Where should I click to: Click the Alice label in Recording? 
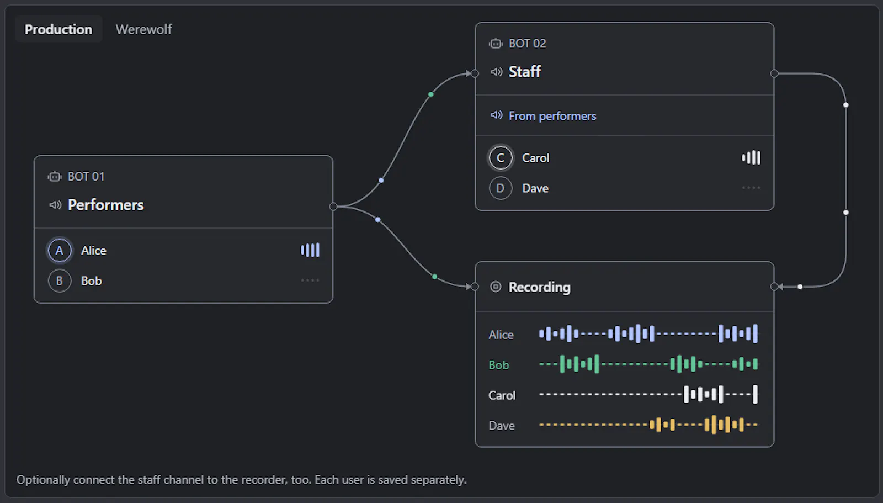(501, 335)
